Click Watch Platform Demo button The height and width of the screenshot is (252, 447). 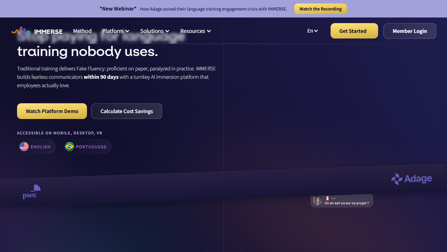click(x=52, y=111)
